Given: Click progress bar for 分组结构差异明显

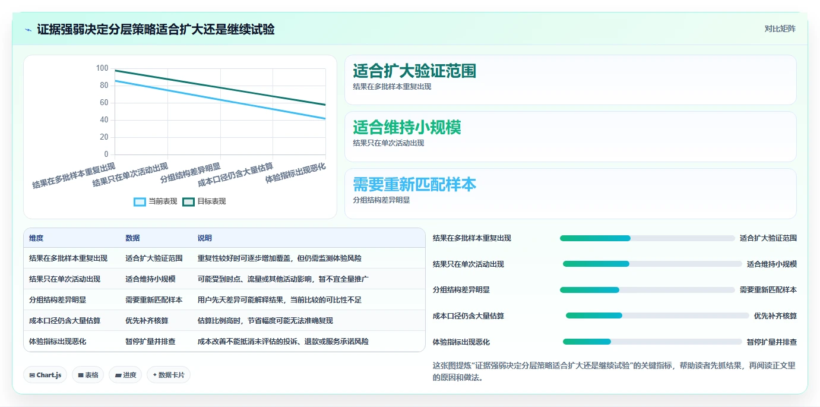Looking at the screenshot, I should [647, 290].
